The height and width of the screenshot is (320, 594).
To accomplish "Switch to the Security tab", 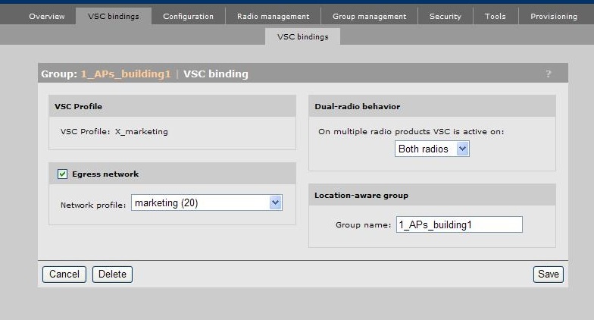I will click(445, 16).
